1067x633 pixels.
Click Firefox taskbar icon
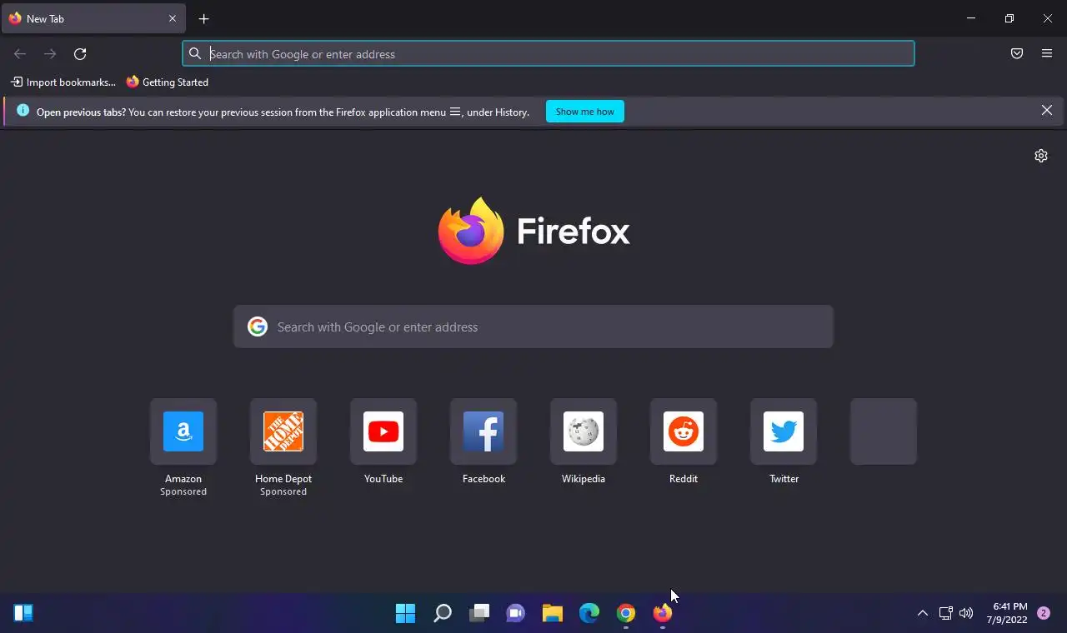(663, 614)
